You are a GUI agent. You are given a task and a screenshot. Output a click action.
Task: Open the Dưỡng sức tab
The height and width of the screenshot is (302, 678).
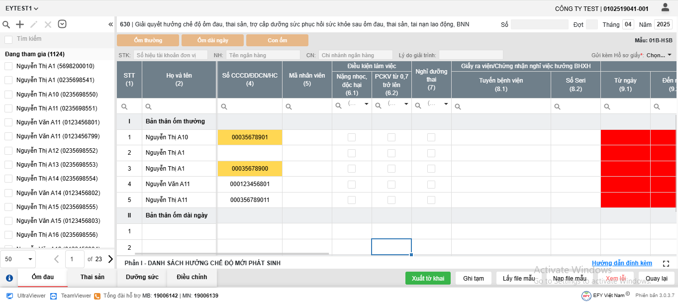point(142,277)
